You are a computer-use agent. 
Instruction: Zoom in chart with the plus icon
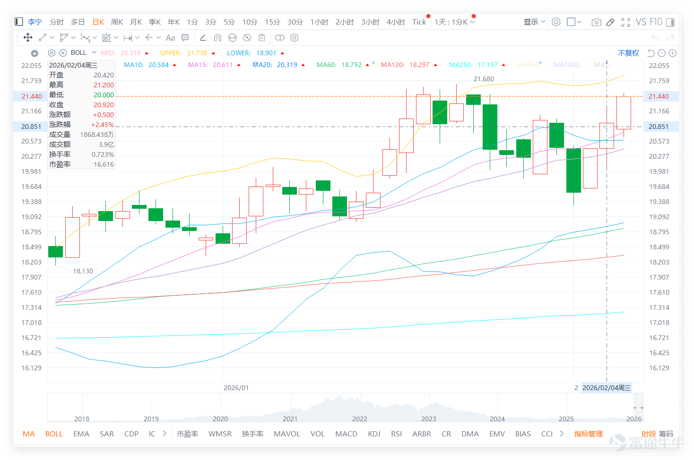pyautogui.click(x=673, y=53)
